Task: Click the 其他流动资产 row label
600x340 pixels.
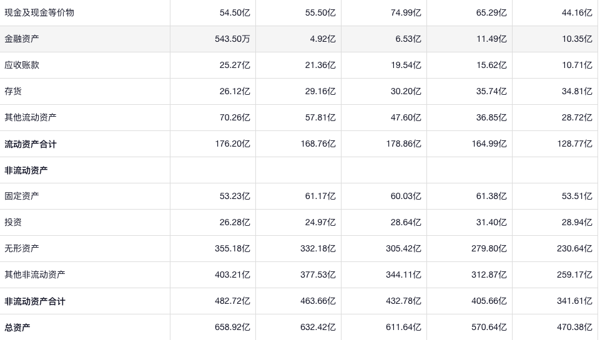Action: pyautogui.click(x=31, y=117)
